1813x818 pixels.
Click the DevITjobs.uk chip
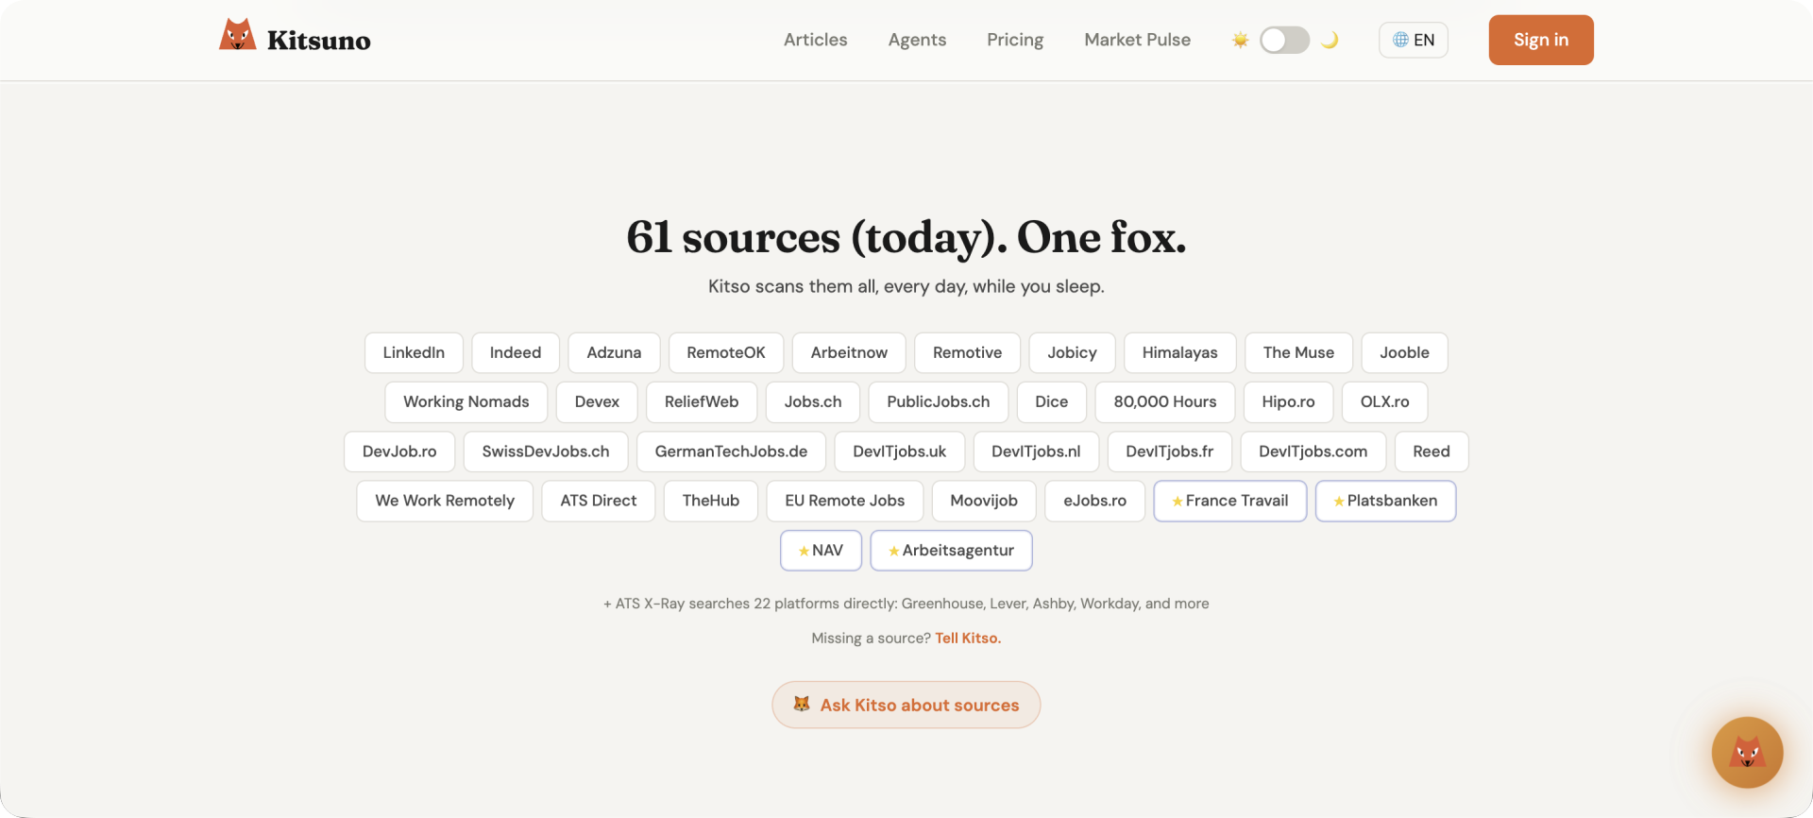899,452
